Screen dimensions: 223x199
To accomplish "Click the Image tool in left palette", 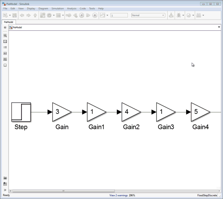I will pos(5,59).
